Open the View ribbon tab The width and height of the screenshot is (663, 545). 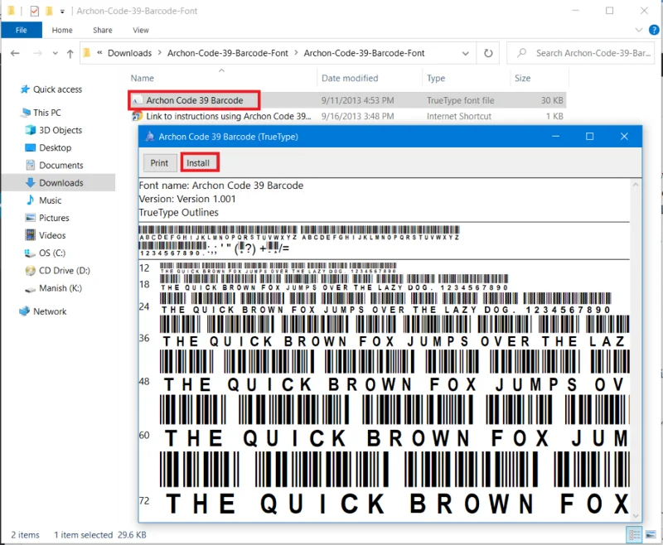pyautogui.click(x=140, y=30)
